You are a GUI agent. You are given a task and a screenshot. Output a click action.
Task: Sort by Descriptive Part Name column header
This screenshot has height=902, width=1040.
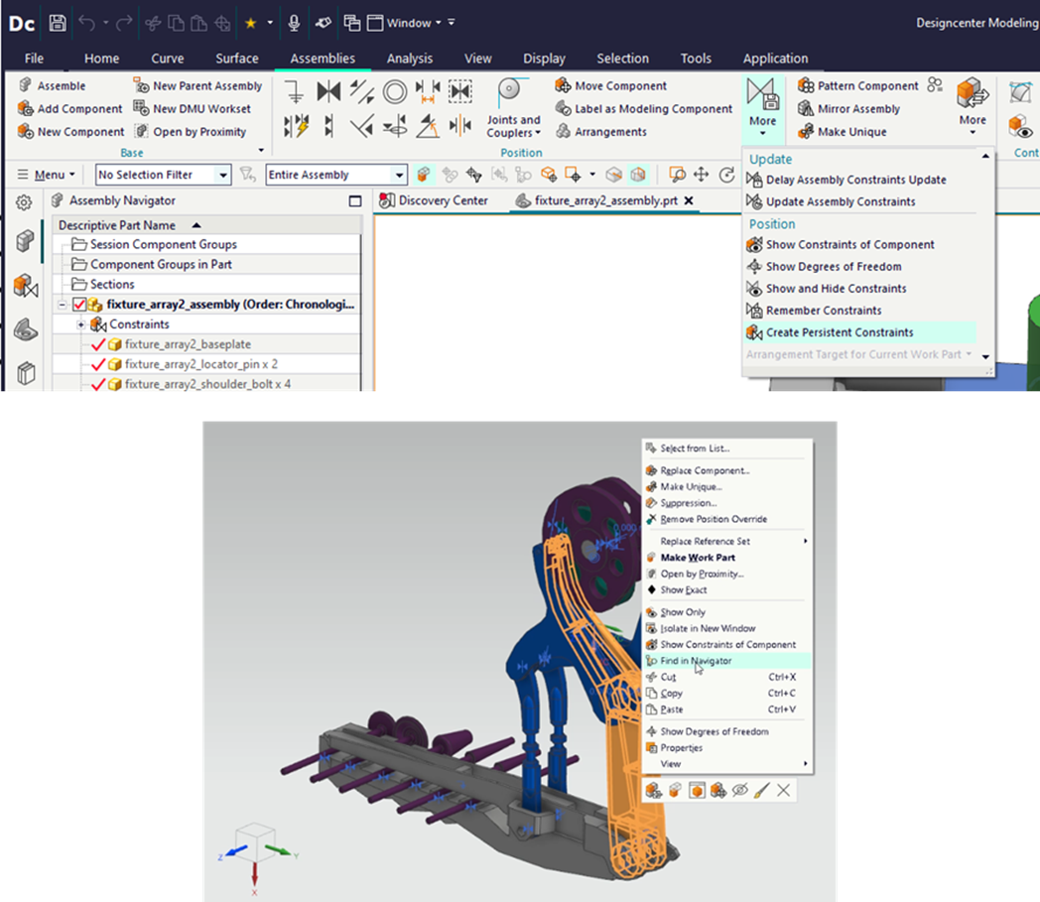[207, 225]
